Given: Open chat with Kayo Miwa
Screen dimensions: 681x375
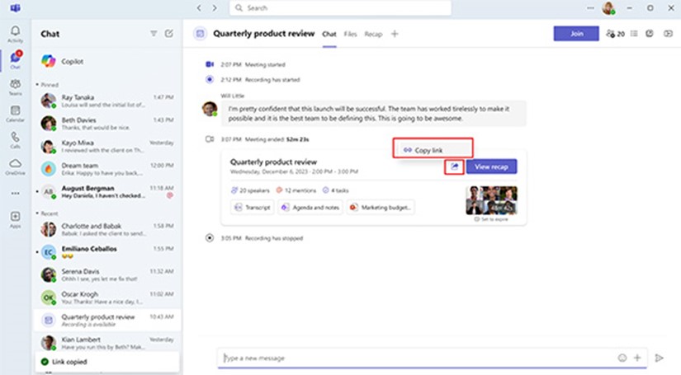Looking at the screenshot, I should click(x=106, y=146).
